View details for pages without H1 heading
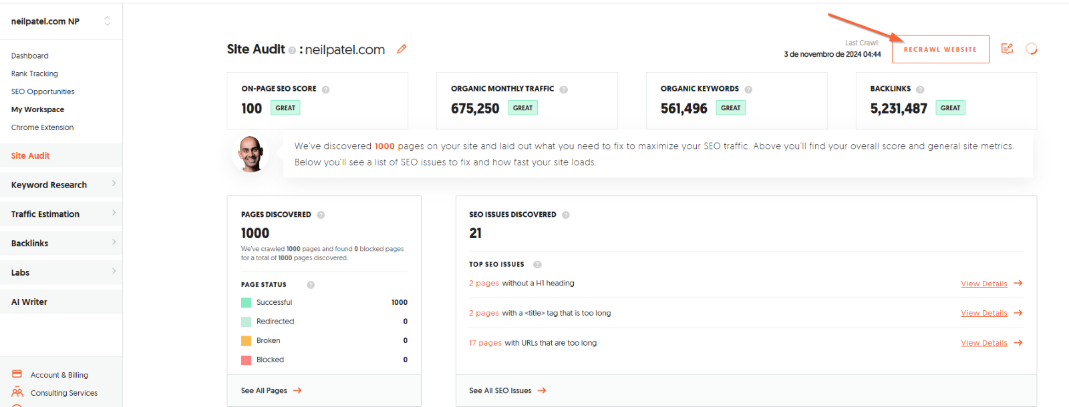This screenshot has width=1069, height=407. click(x=983, y=284)
